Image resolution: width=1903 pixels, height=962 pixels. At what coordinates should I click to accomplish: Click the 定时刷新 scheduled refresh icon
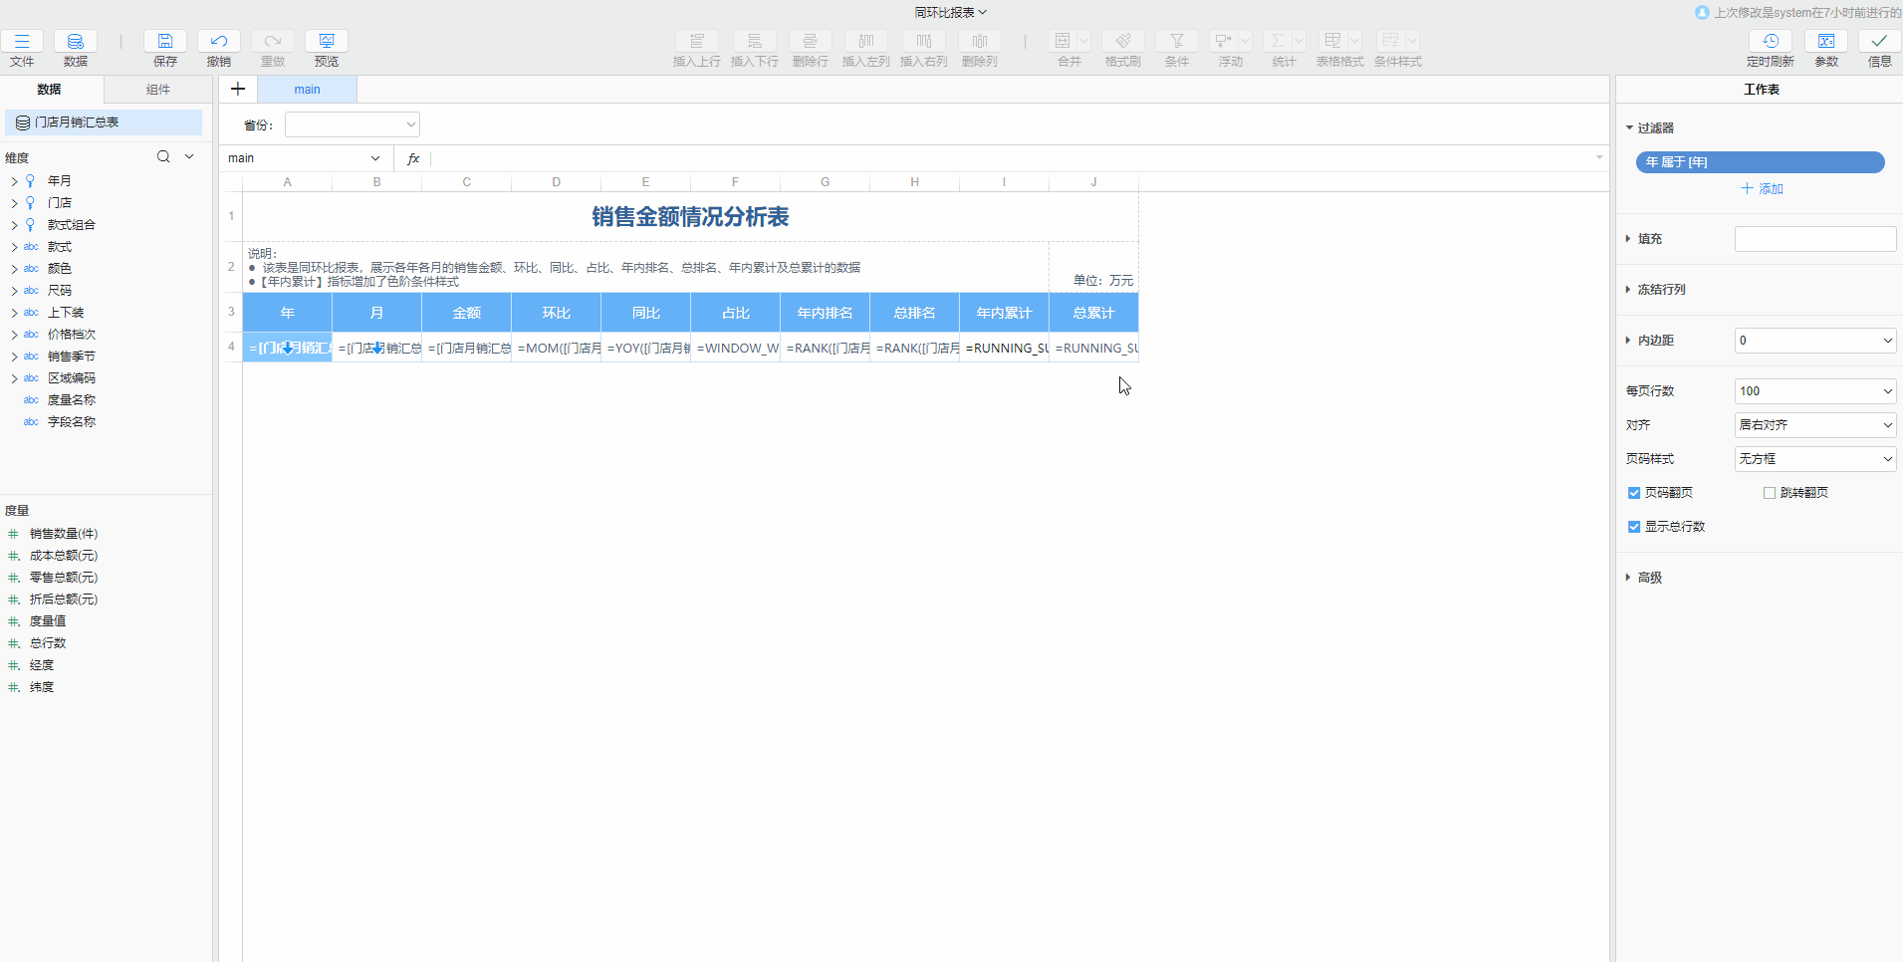click(x=1771, y=41)
